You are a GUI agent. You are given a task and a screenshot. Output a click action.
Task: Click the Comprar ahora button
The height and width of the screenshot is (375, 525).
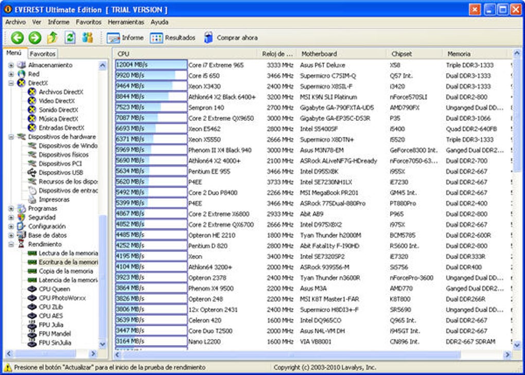[x=231, y=38]
